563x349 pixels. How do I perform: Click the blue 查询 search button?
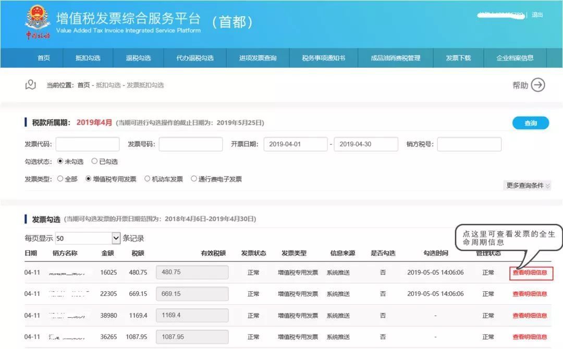pos(530,123)
